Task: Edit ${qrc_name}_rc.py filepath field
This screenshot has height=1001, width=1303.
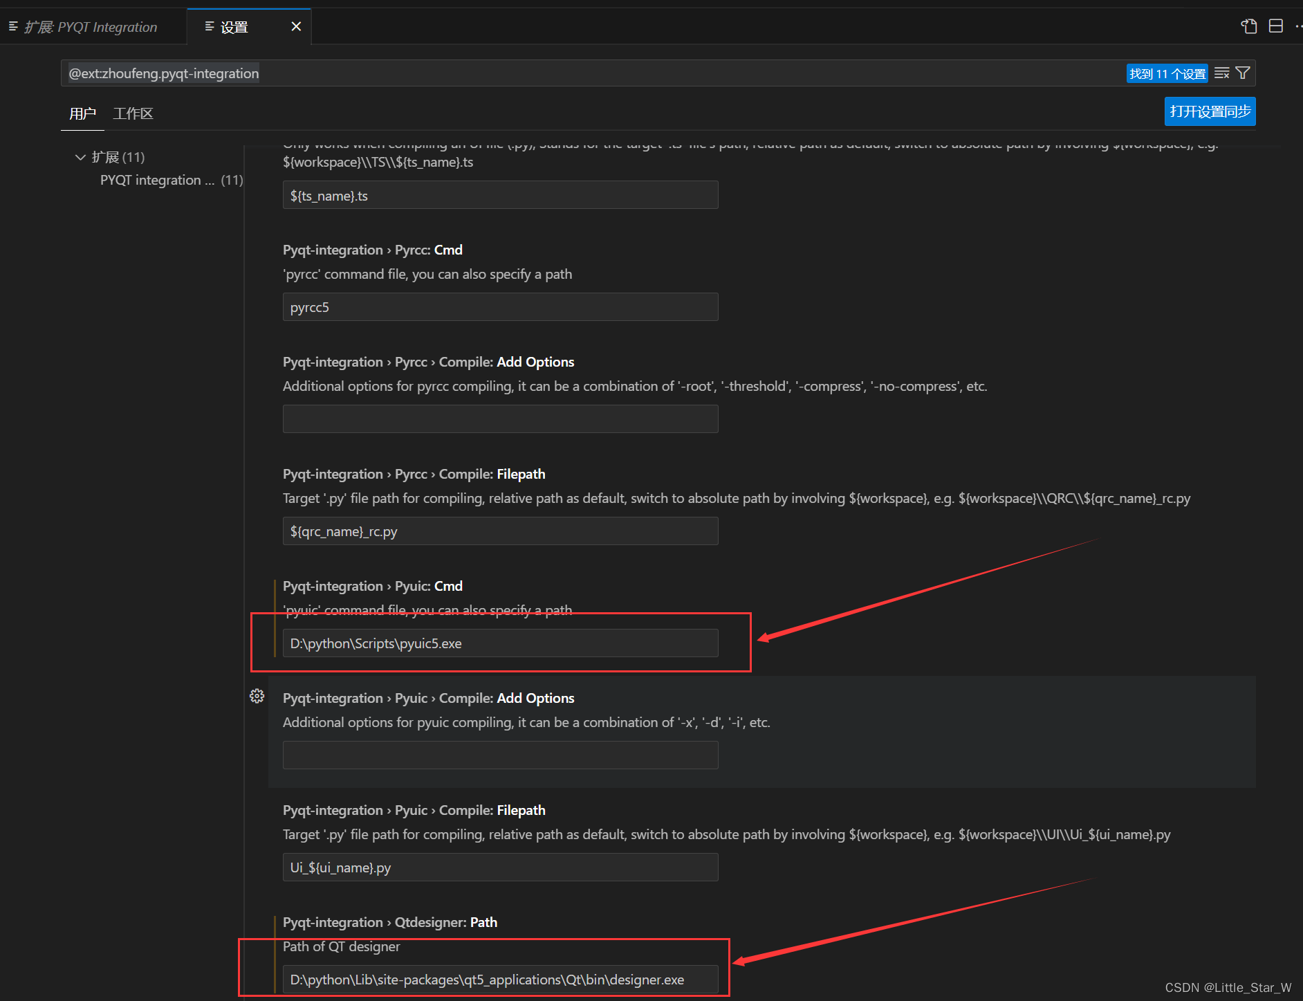Action: click(500, 531)
